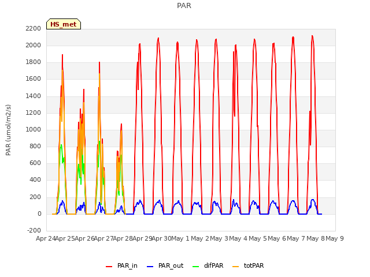Screen dimensions: 370x277
Task: Click the 400 y-axis tick label
Action: [35, 180]
